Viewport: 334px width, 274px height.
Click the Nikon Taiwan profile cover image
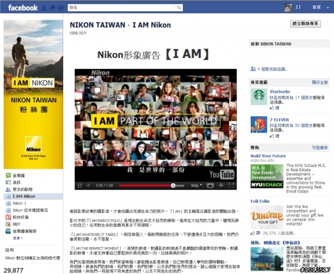(33, 94)
